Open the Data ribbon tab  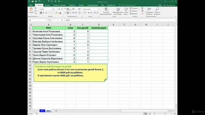[81, 5]
